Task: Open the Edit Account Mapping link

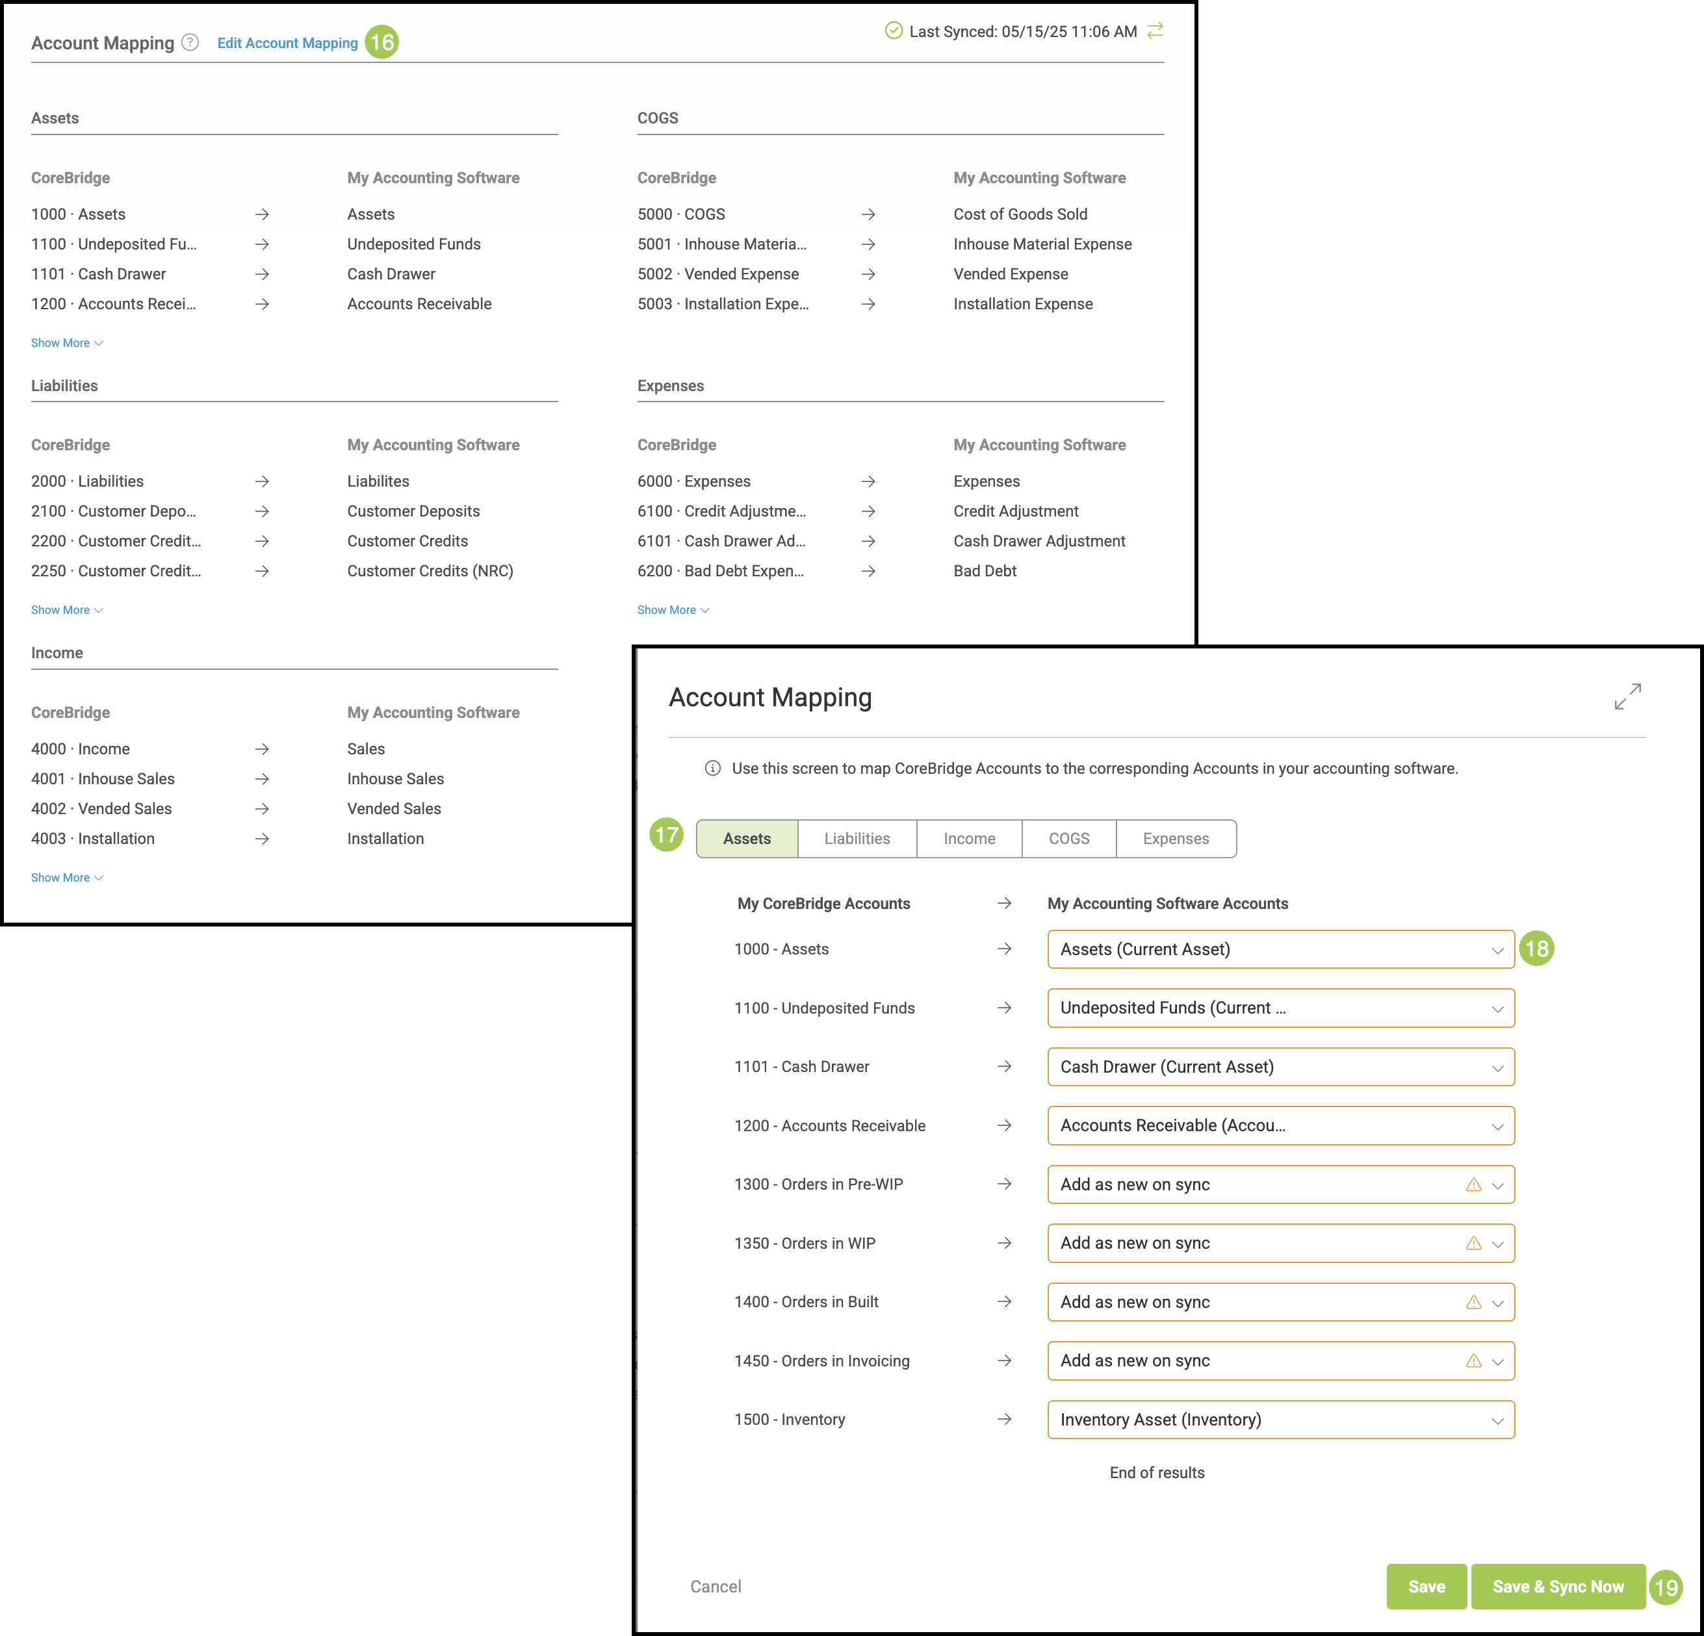Action: tap(287, 43)
